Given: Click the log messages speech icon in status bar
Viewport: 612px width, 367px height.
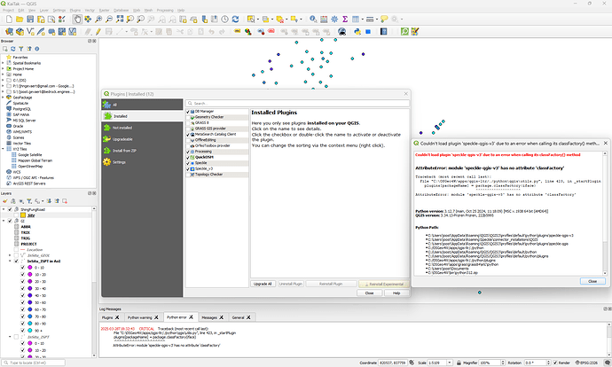Looking at the screenshot, I should click(x=607, y=363).
